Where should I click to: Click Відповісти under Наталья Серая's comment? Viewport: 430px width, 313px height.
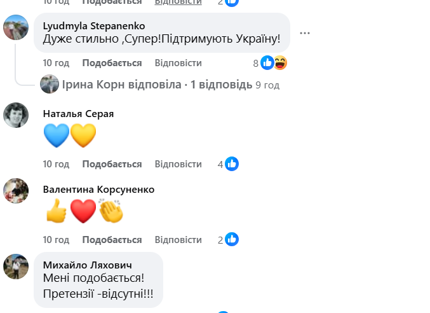[178, 164]
